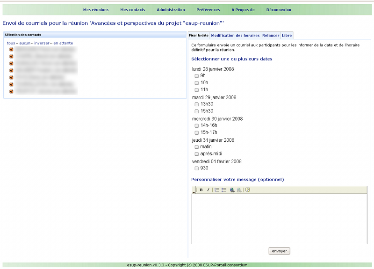The image size is (374, 269).
Task: Go to the Préférences menu
Action: (208, 10)
